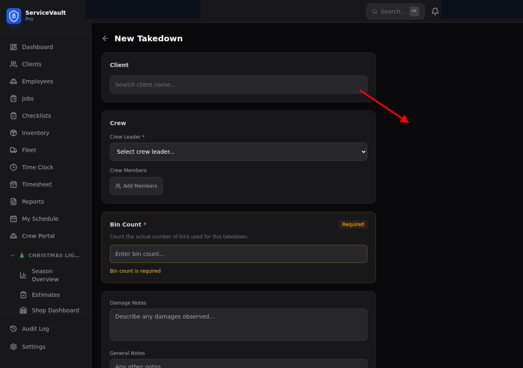Collapse the Christmas Lights section chevron

point(13,256)
